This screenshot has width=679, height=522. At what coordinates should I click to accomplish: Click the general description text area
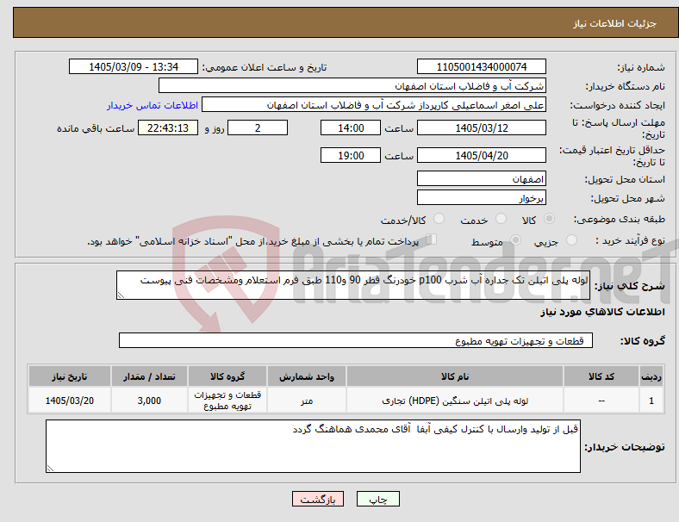coord(353,285)
